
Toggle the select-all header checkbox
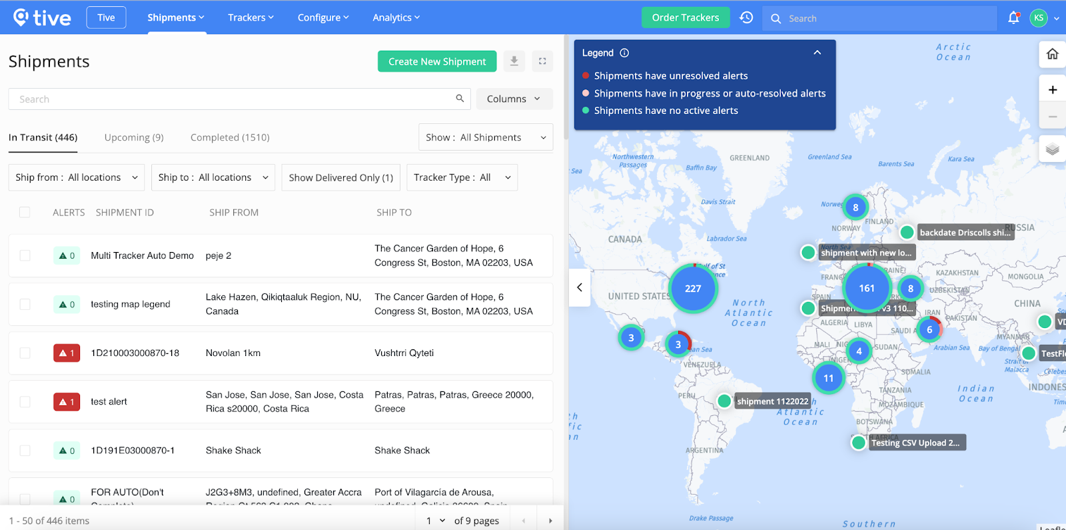pyautogui.click(x=25, y=212)
